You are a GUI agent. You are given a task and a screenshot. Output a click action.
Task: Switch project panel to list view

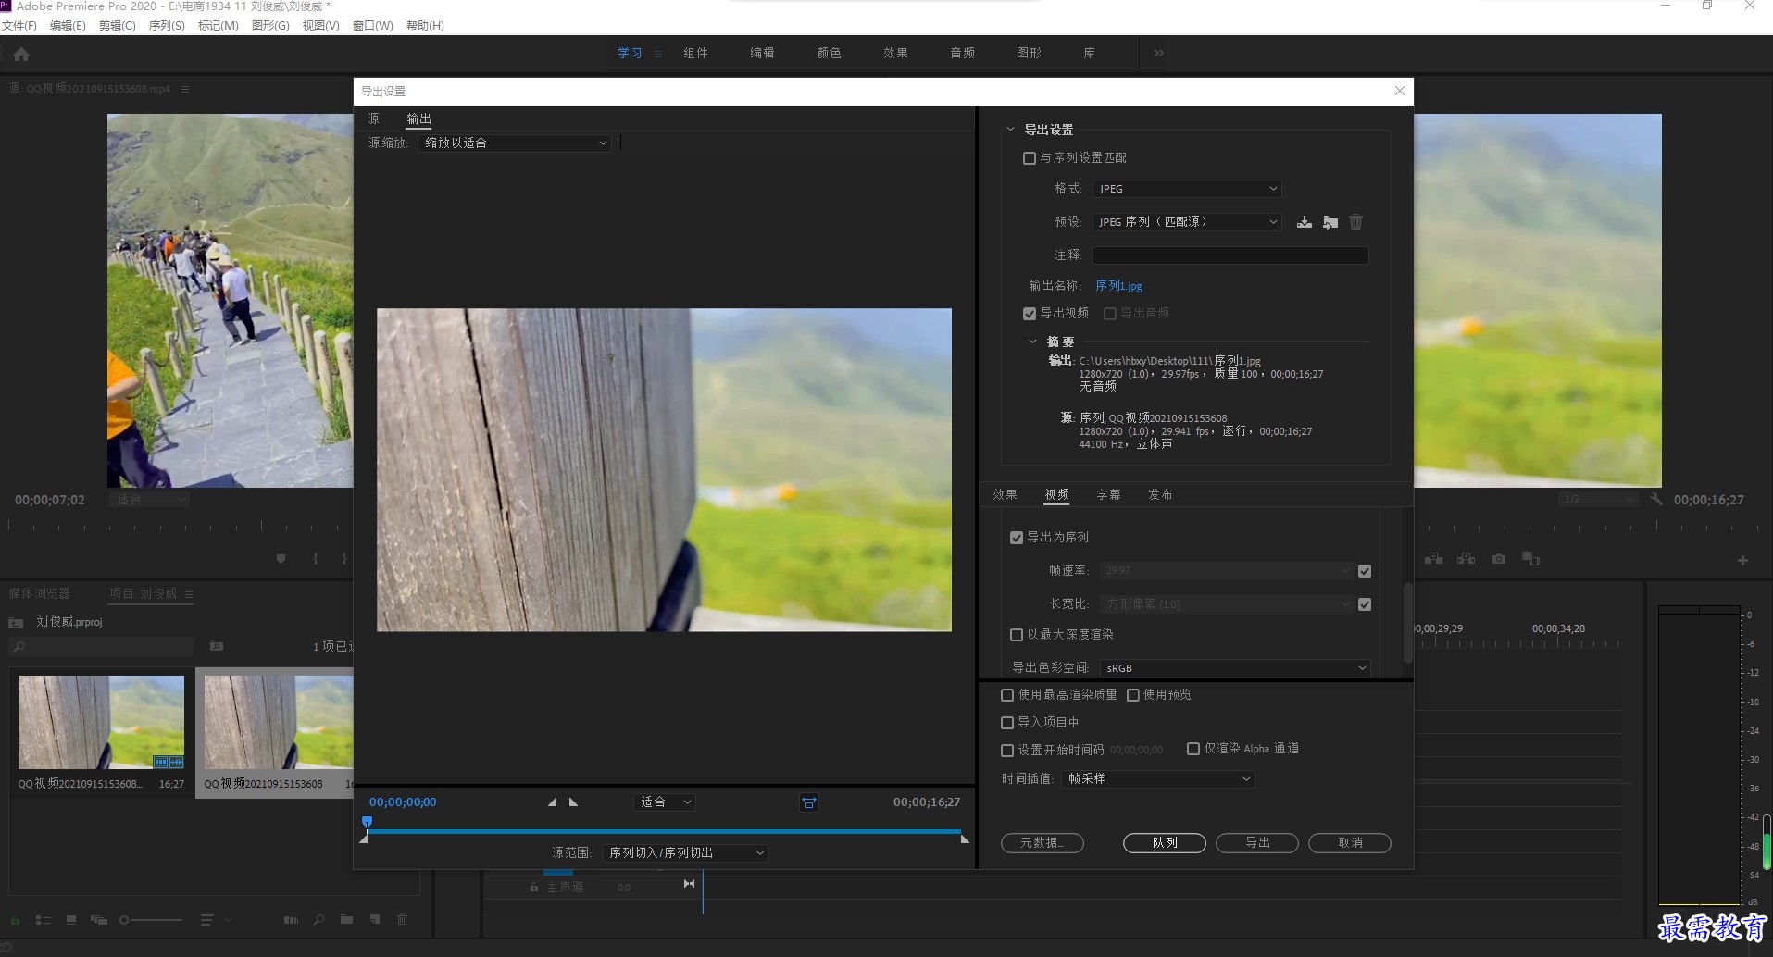43,920
